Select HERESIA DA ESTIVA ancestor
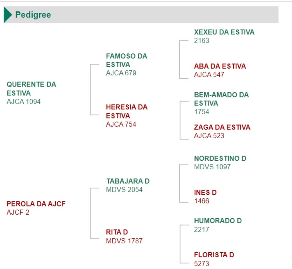Image resolution: width=292 pixels, height=269 pixels. (x=126, y=111)
